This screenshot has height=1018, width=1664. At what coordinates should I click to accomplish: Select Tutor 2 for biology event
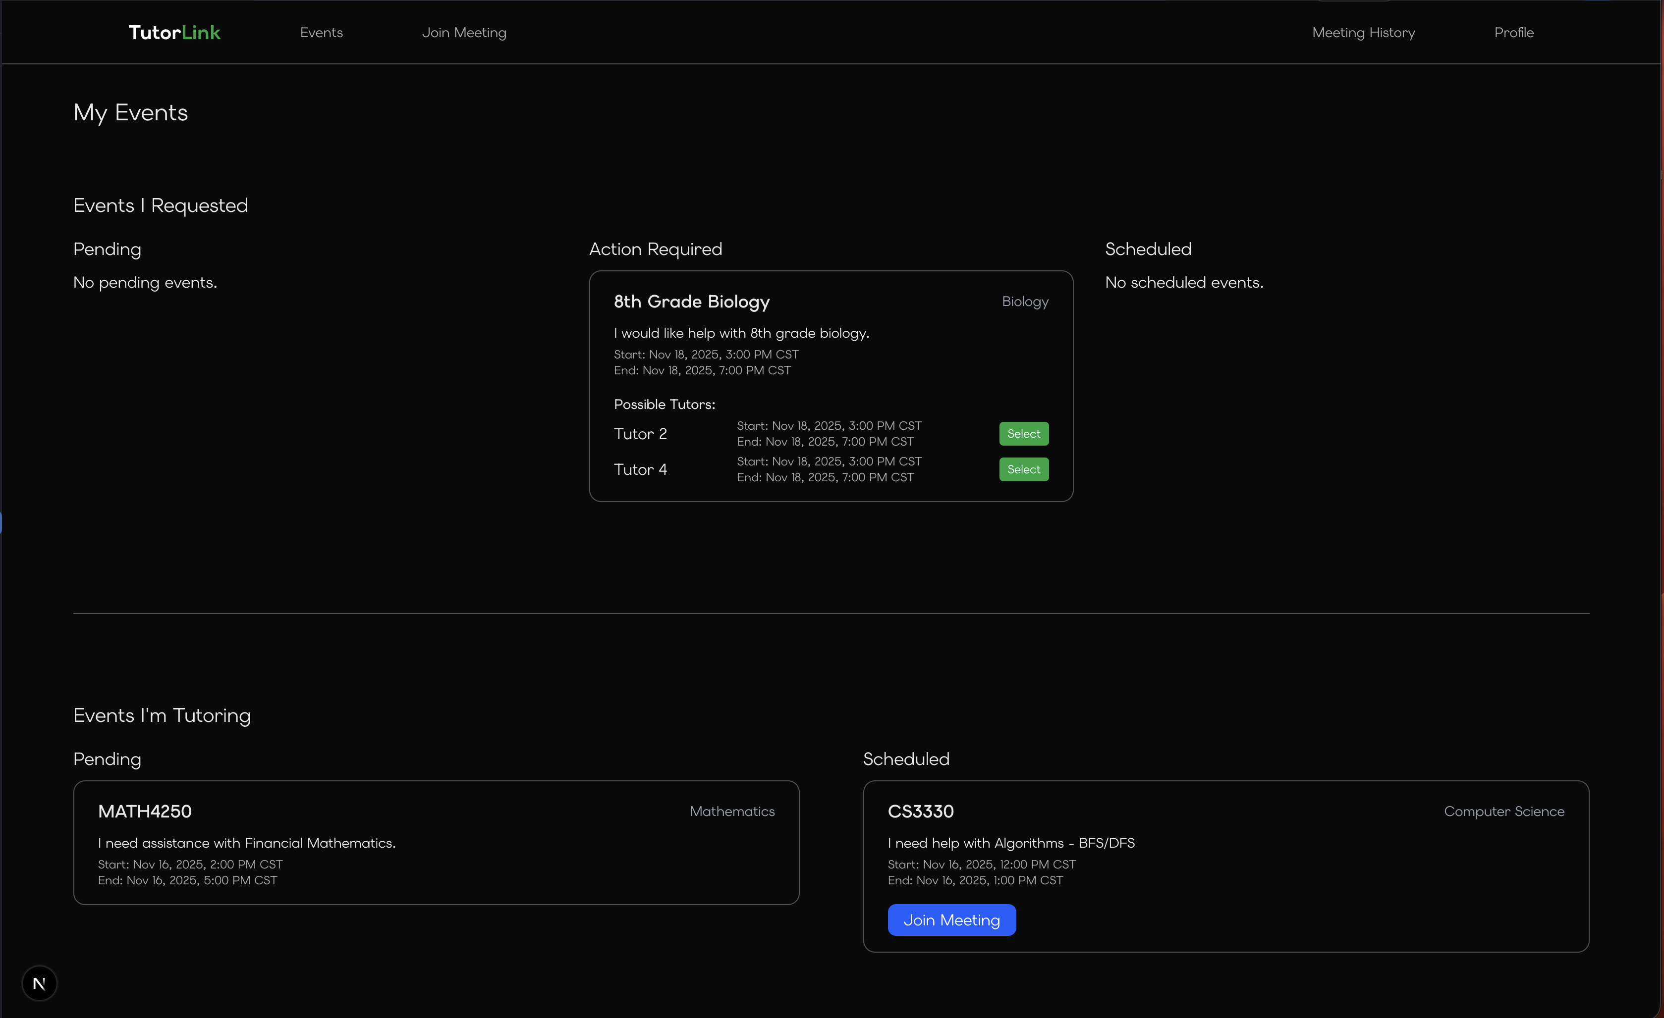click(x=1023, y=434)
